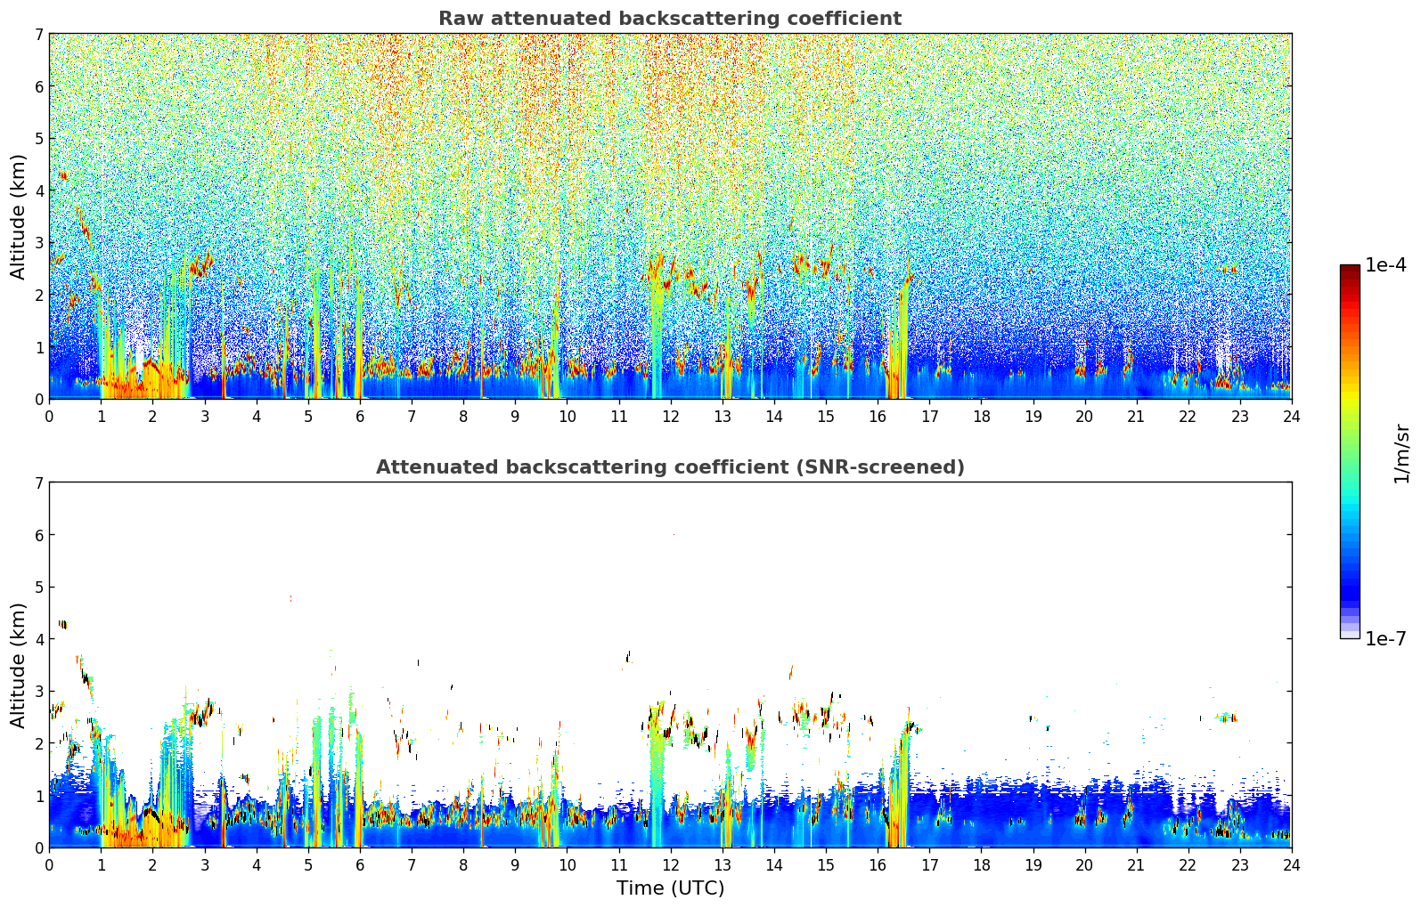Click the 'Time (UTC)' axis label
Viewport: 1421px width, 908px height.
click(670, 888)
